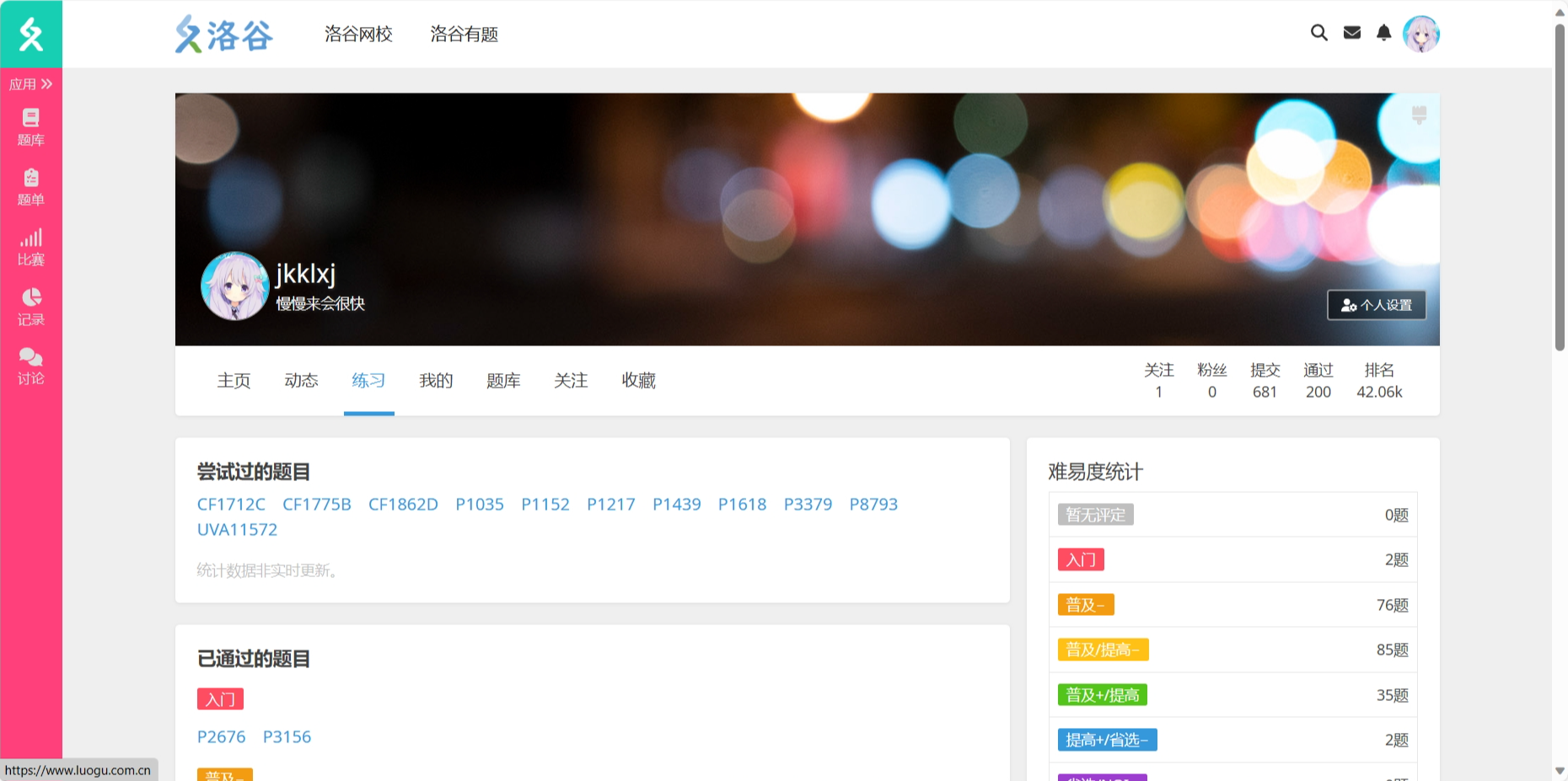Open the 讨论 discussion icon
1568x781 pixels.
[x=31, y=366]
